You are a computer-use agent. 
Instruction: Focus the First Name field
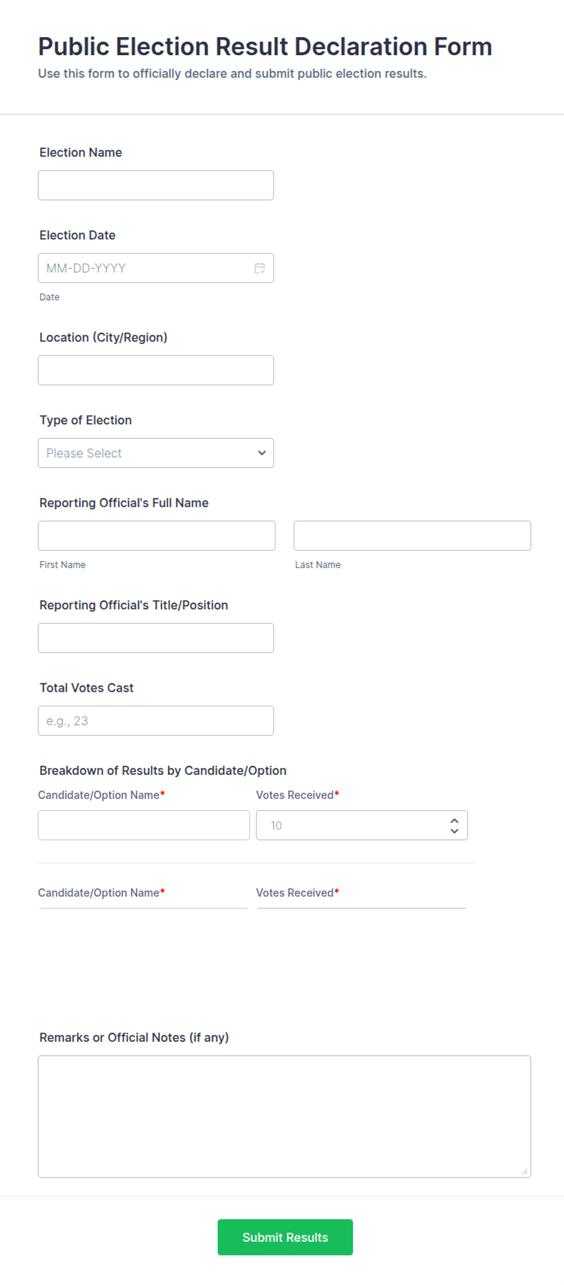[x=156, y=536]
